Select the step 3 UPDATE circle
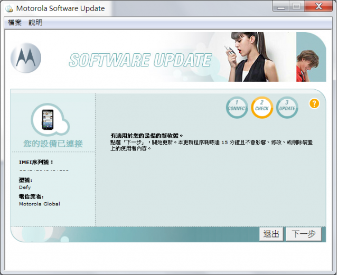 [x=287, y=107]
